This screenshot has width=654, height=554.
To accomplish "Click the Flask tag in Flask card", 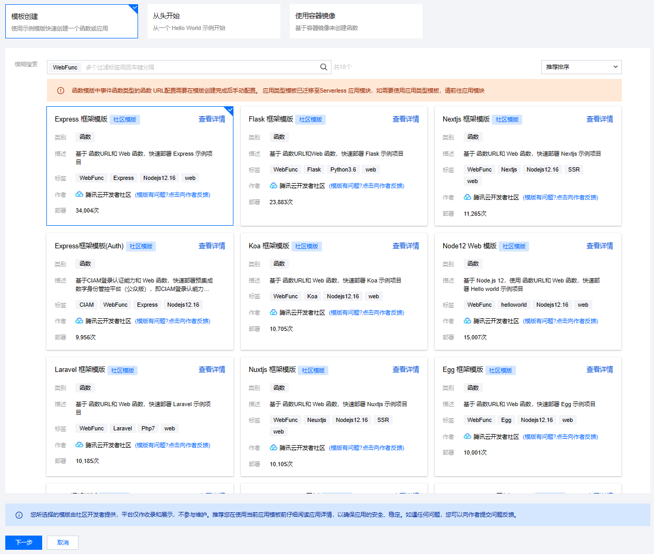I will 314,169.
